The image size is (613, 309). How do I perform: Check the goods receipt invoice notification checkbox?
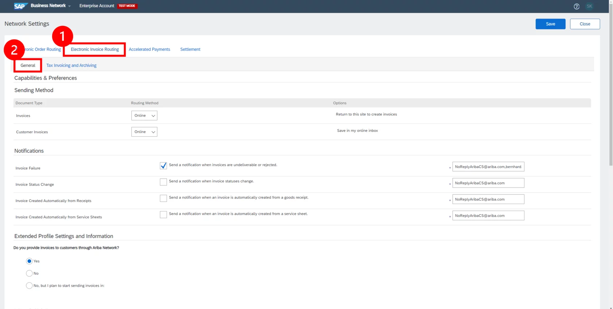pyautogui.click(x=163, y=198)
